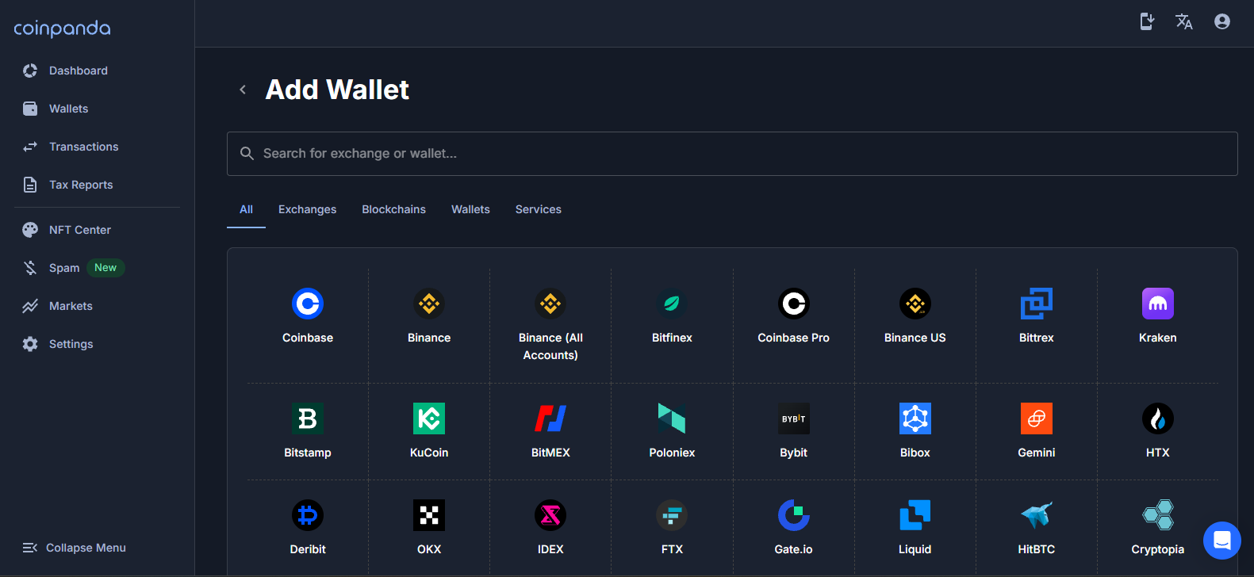Open the user account profile icon
Image resolution: width=1254 pixels, height=577 pixels.
point(1222,21)
